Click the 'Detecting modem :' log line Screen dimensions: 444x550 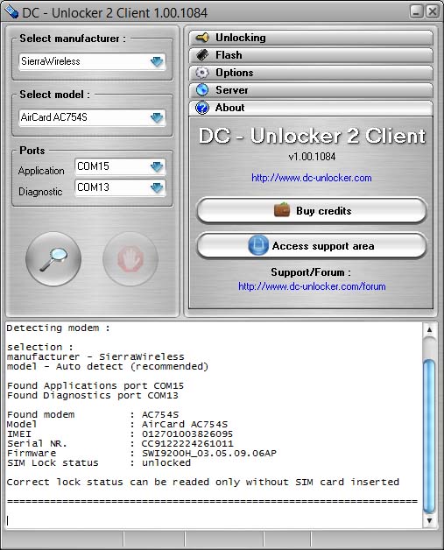coord(58,328)
